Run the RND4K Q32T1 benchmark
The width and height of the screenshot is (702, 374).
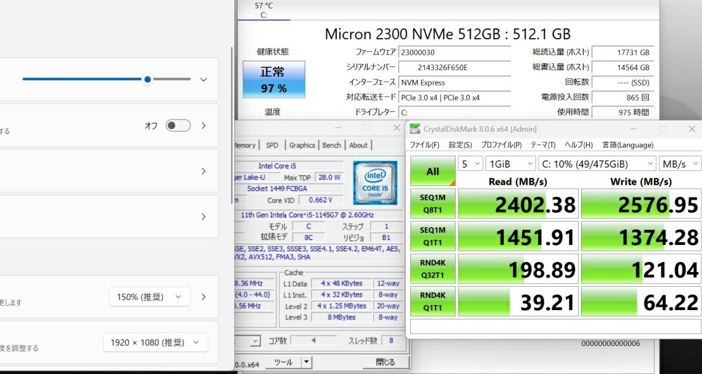coord(432,268)
